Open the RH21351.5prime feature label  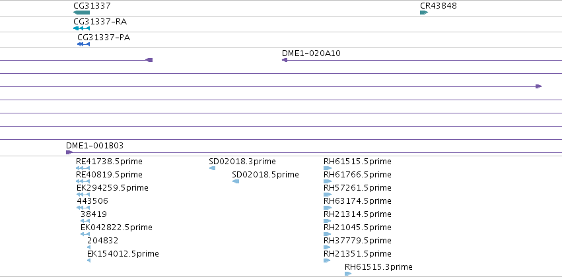[x=357, y=254]
